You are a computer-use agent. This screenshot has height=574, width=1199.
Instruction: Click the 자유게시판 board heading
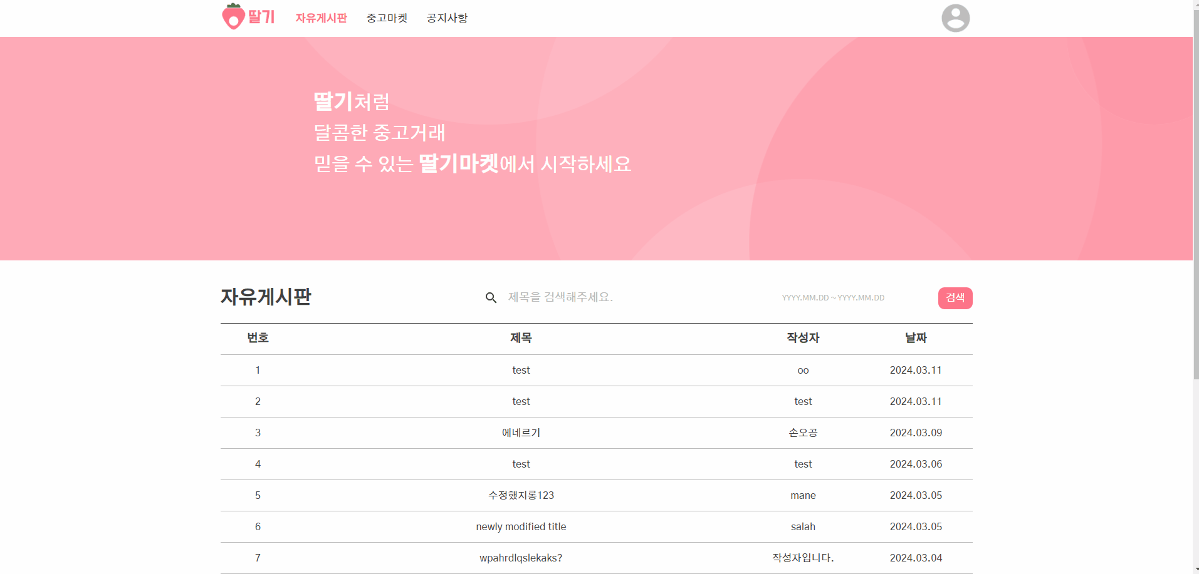click(x=266, y=297)
